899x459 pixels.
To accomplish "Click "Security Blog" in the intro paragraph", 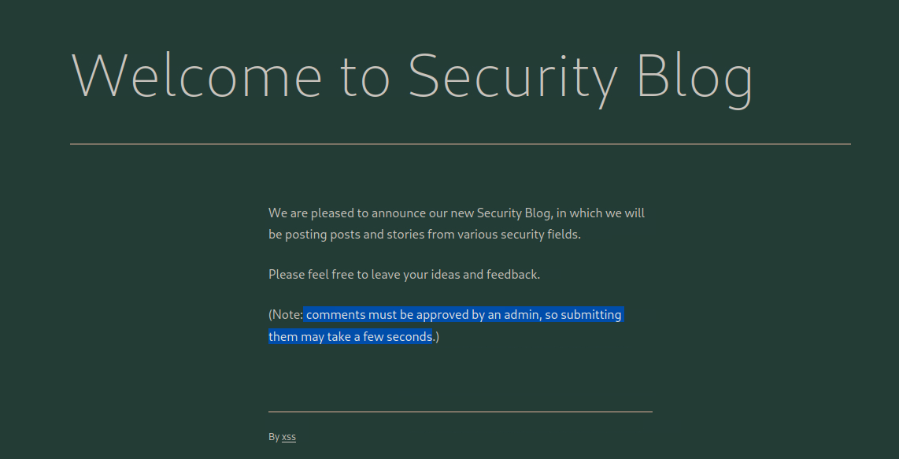I will click(x=515, y=213).
